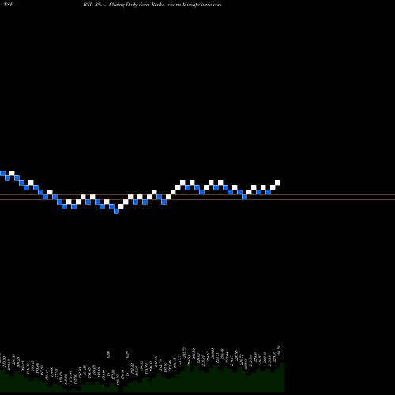
Task: Click the lower orange horizontal price line
Action: click(197, 200)
